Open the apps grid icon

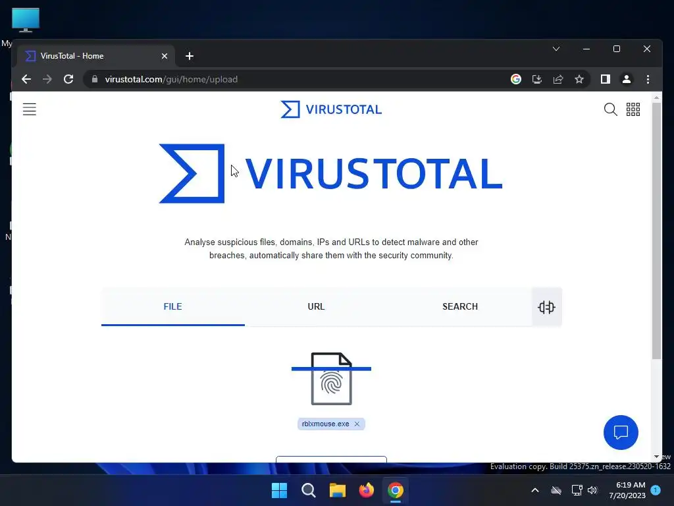pos(633,109)
